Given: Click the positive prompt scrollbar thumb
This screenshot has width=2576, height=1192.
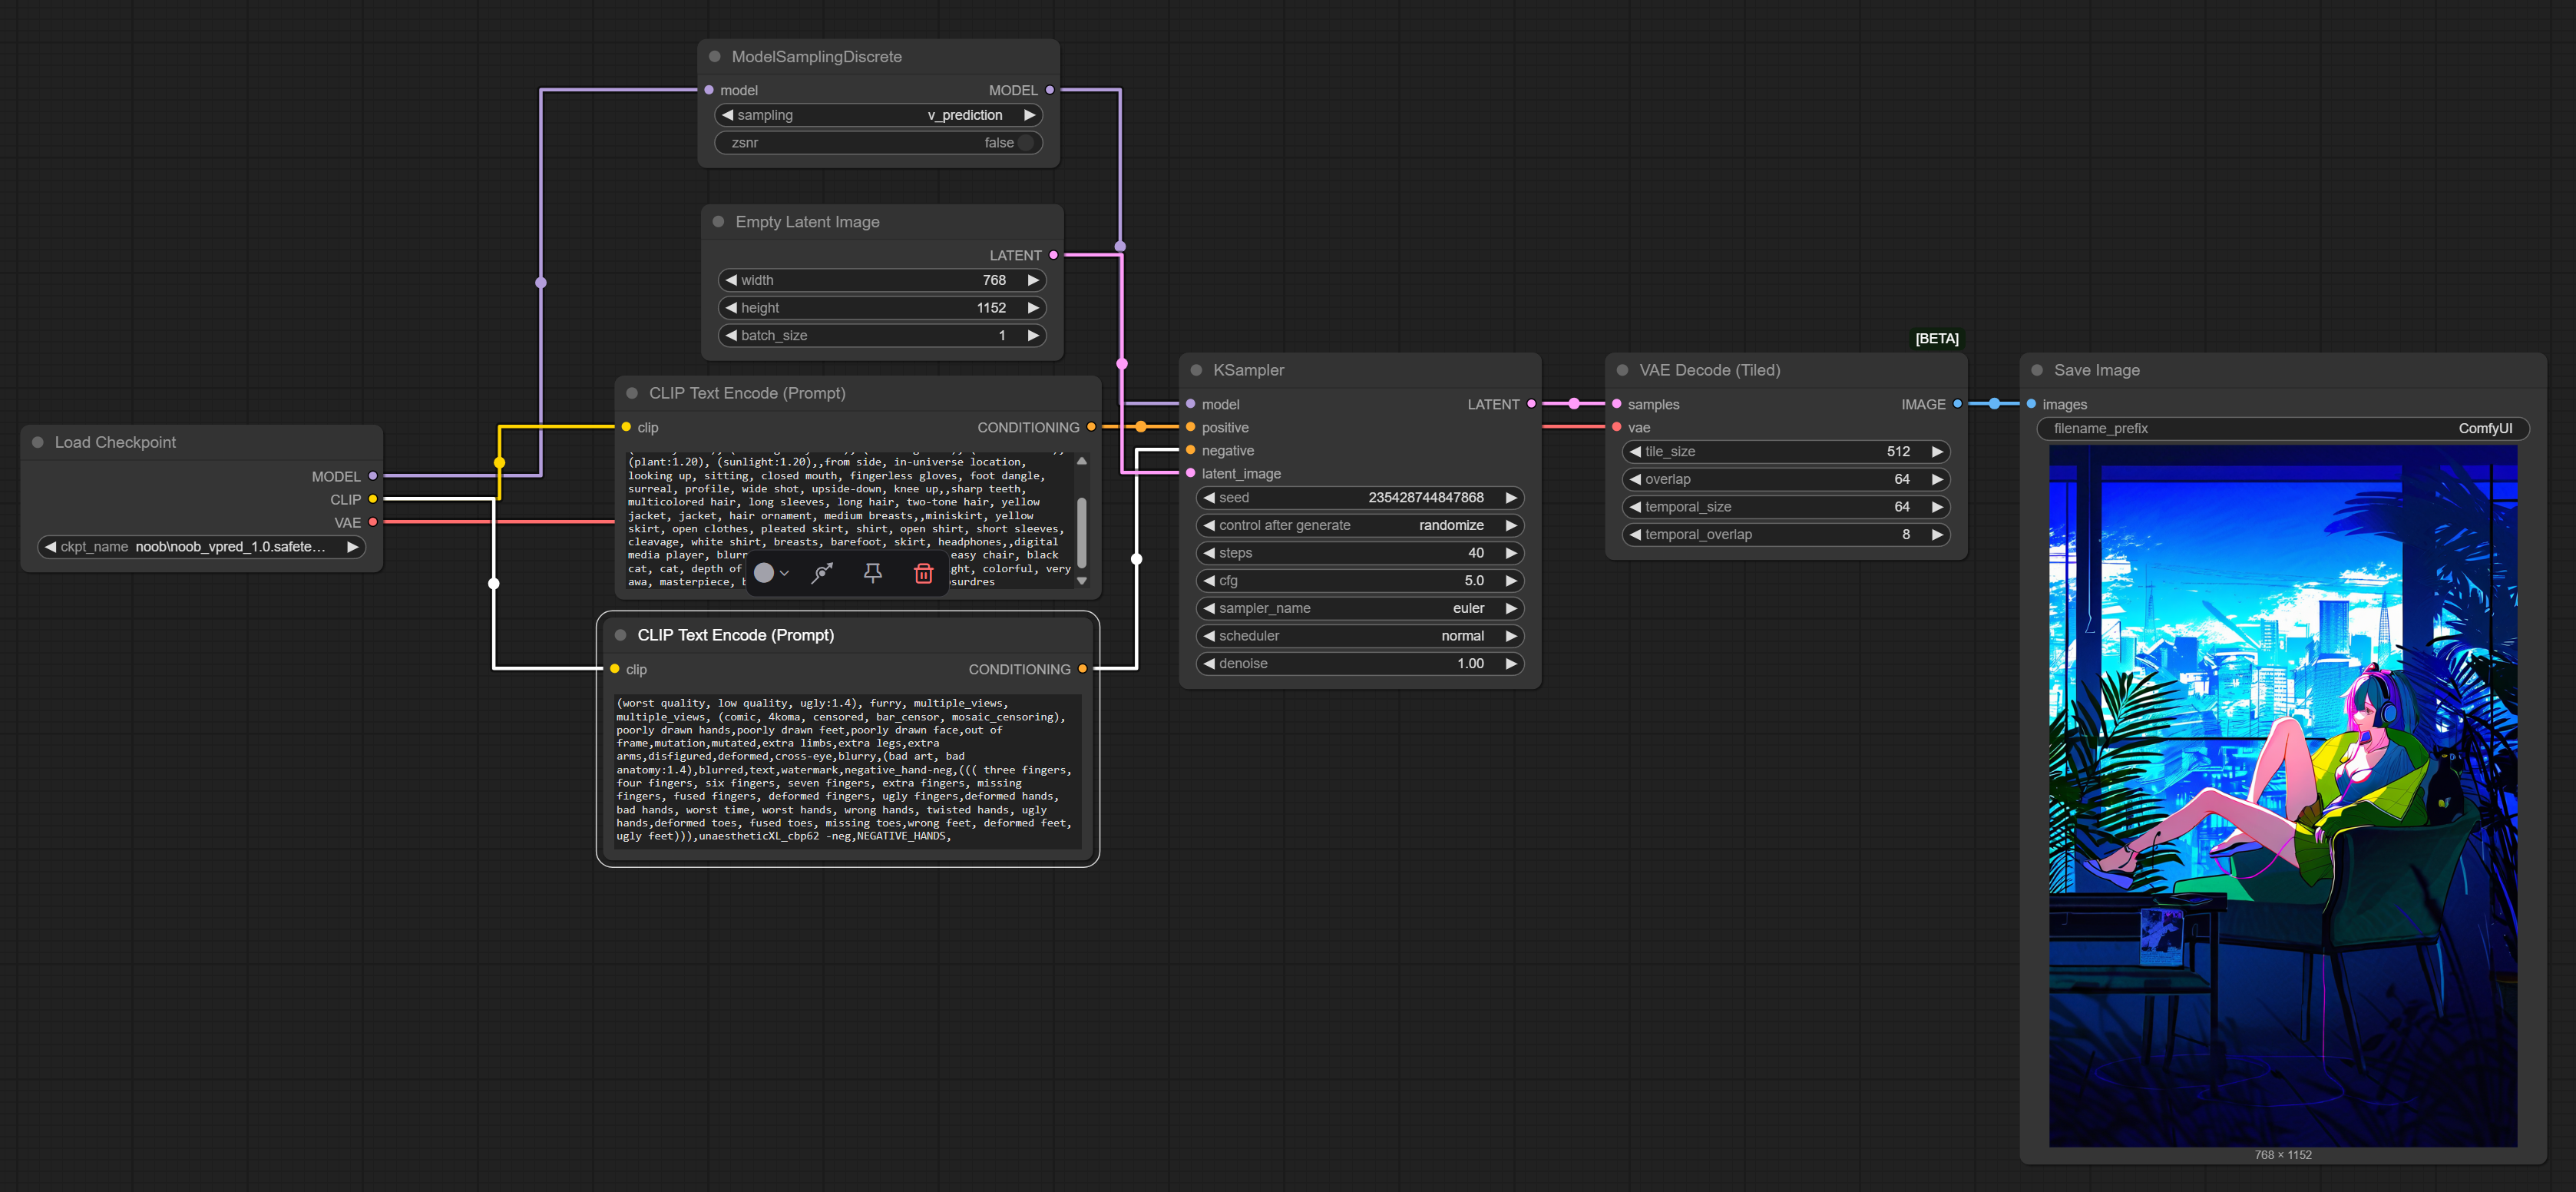Looking at the screenshot, I should tap(1082, 532).
